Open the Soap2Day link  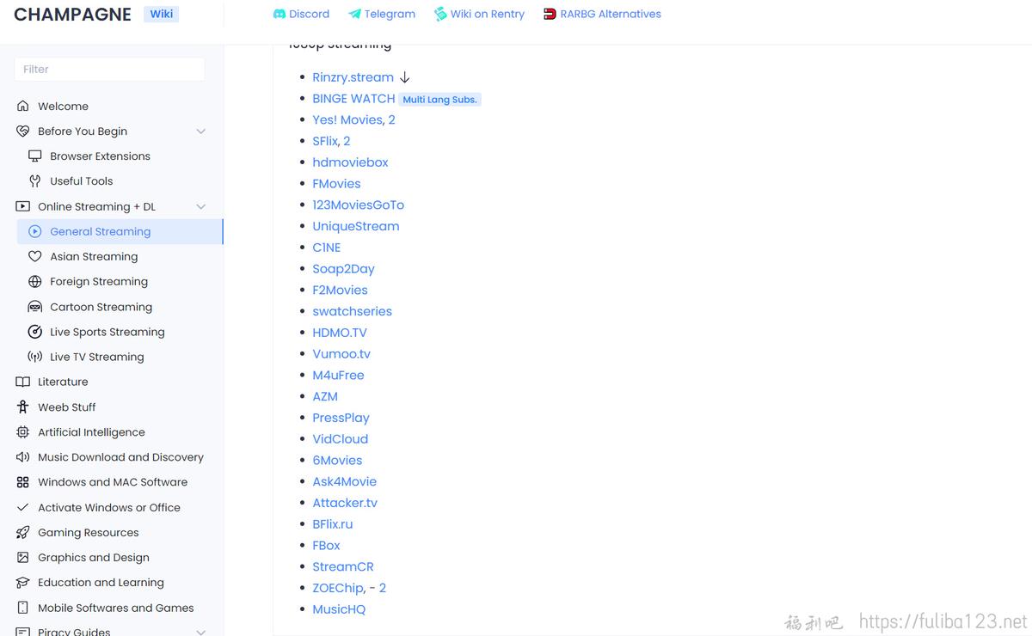pyautogui.click(x=343, y=269)
